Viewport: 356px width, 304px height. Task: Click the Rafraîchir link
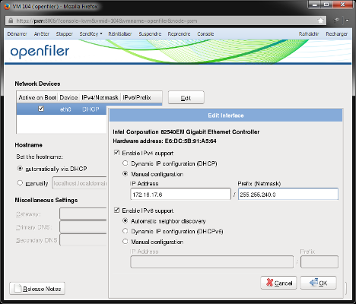click(309, 34)
